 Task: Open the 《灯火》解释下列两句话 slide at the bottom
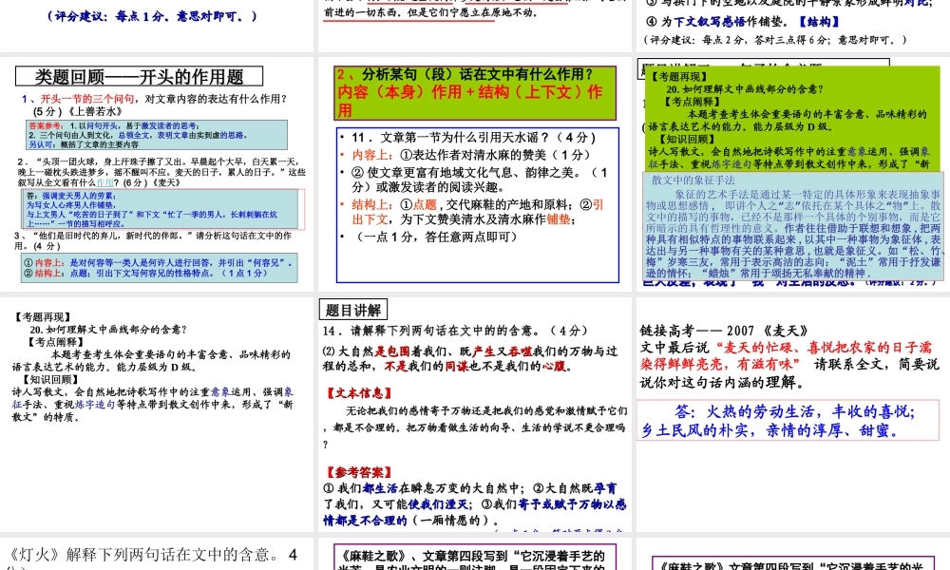tap(157, 554)
